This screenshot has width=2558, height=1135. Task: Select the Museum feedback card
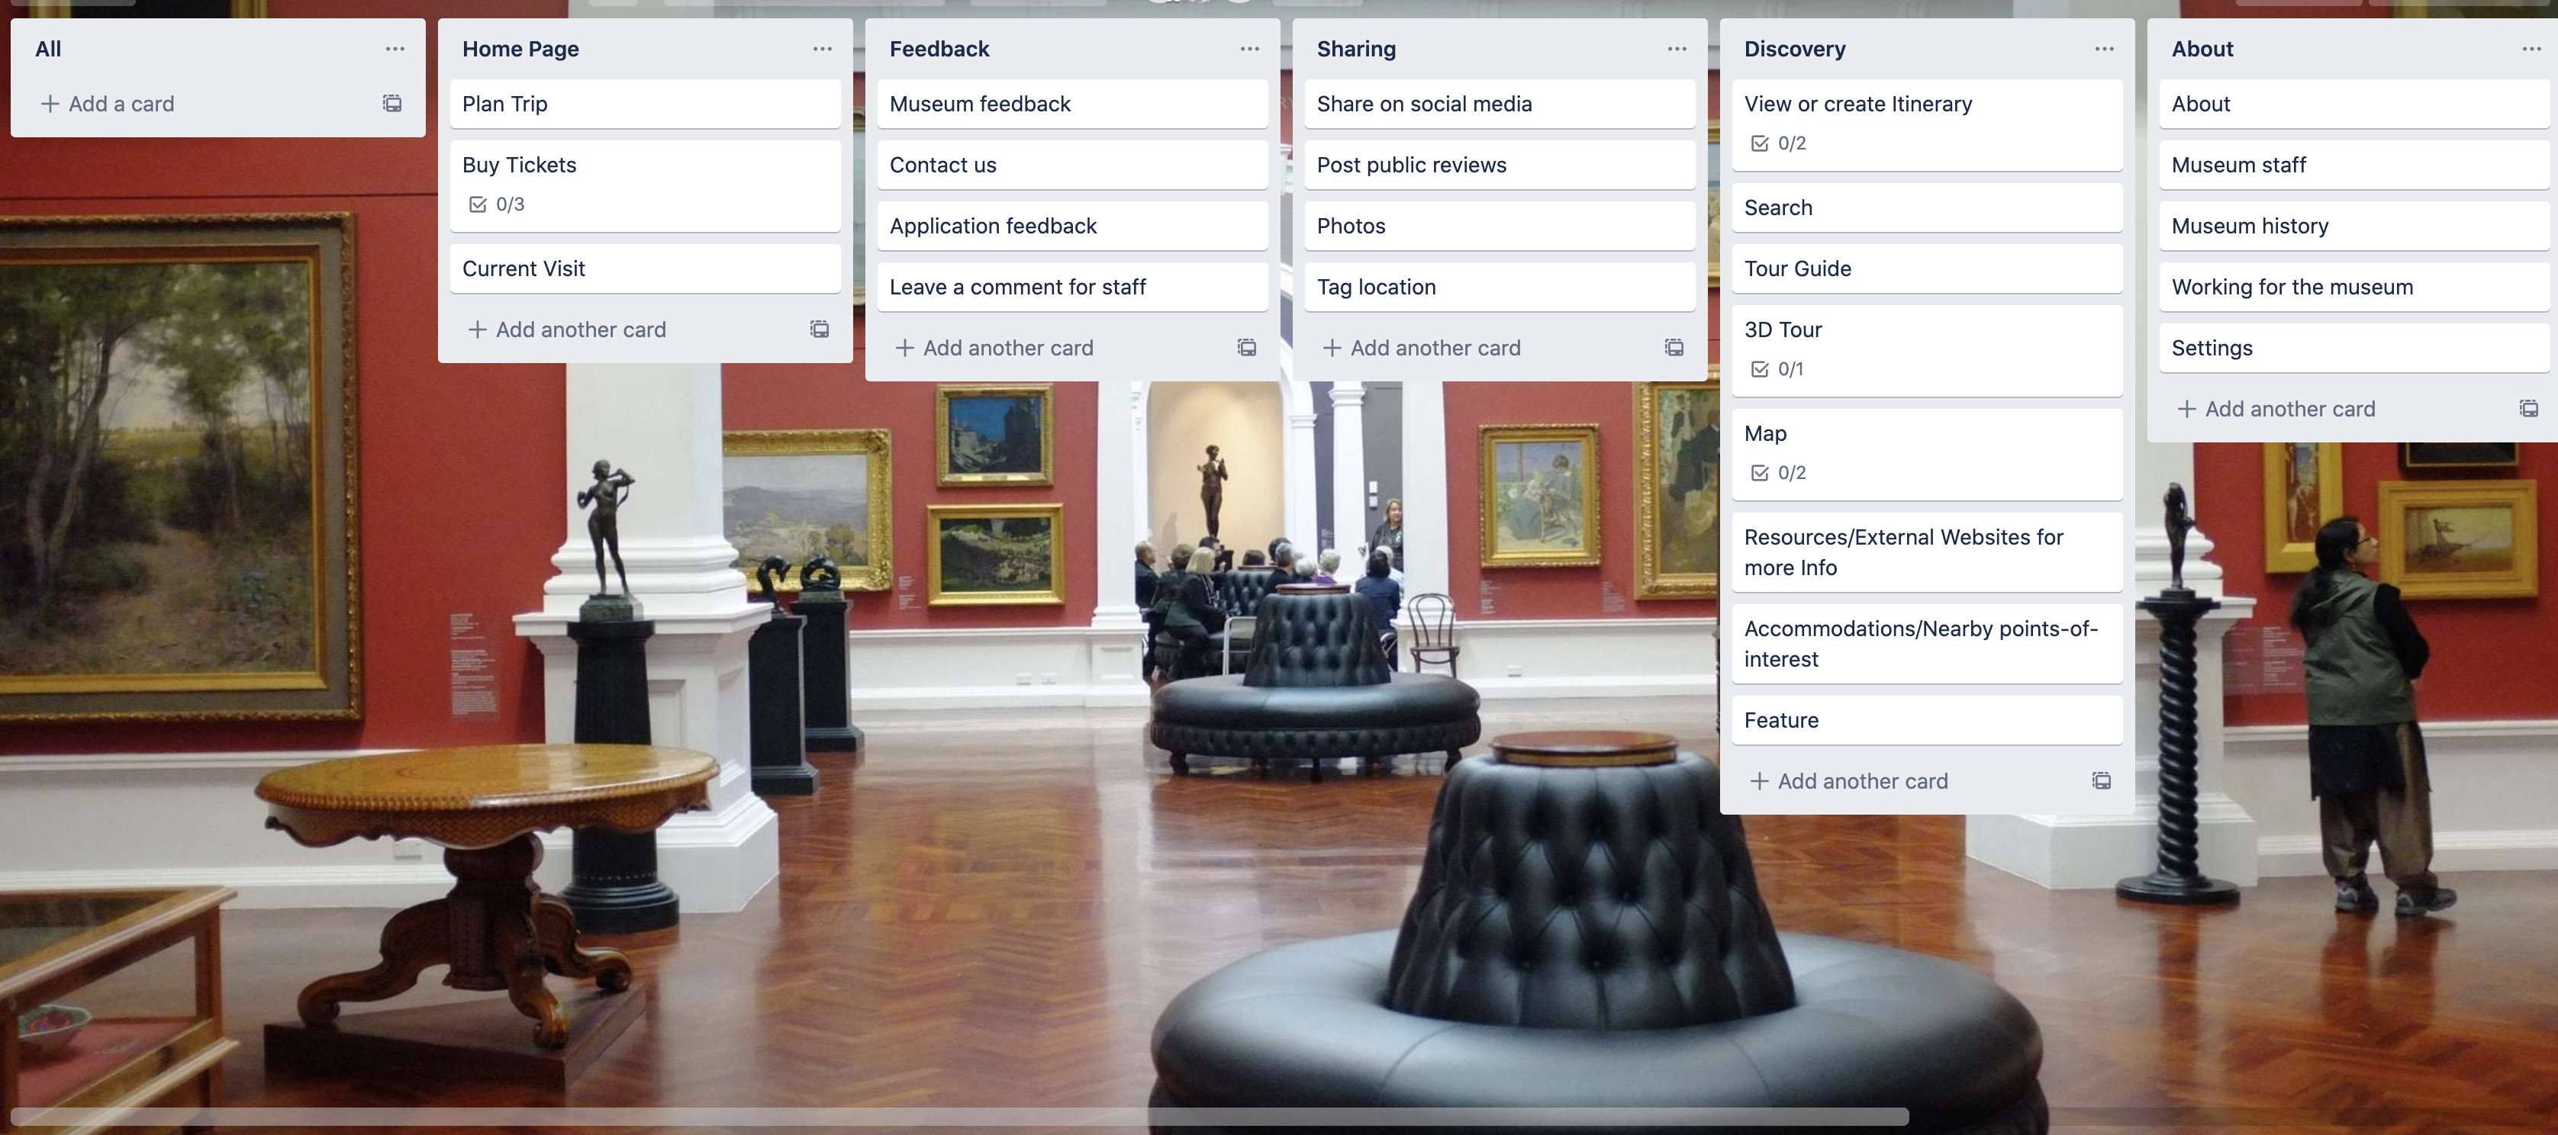coord(1072,103)
